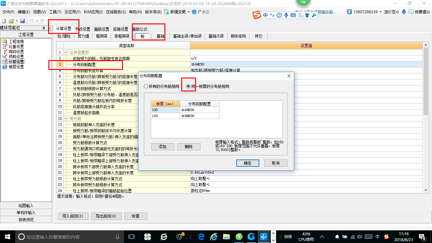Click the 广小二 assistant icon

tap(194, 12)
